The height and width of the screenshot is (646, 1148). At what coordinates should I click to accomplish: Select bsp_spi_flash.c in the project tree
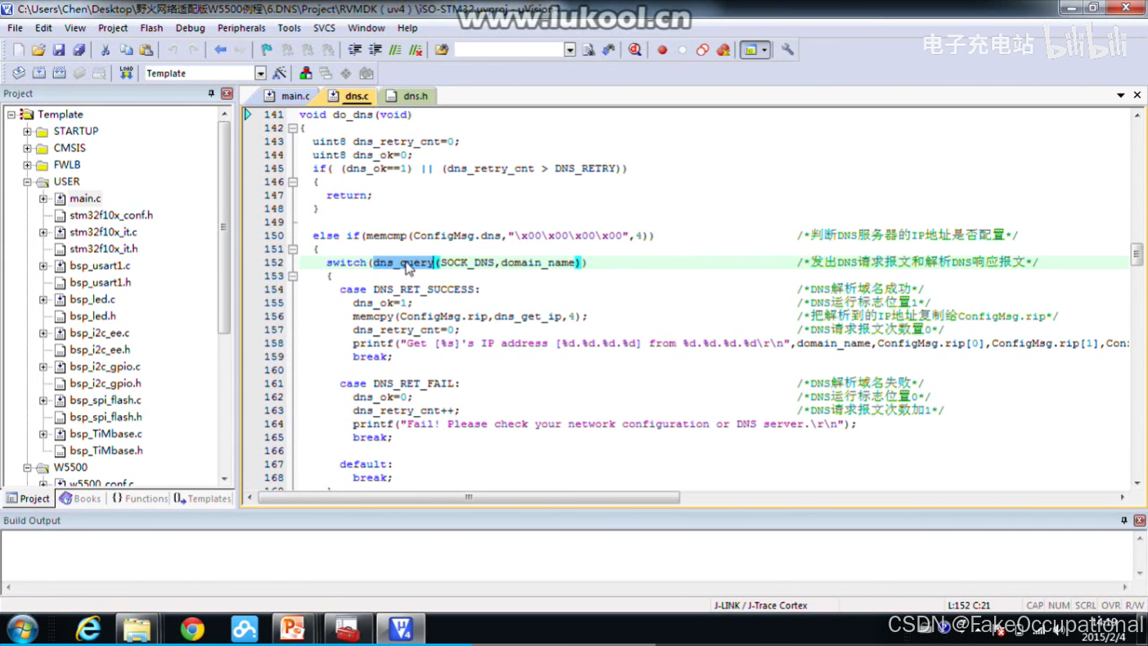[x=106, y=400]
